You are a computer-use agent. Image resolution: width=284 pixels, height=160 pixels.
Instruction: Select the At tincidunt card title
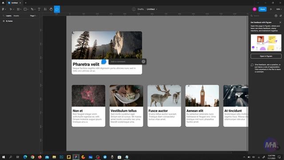233,111
